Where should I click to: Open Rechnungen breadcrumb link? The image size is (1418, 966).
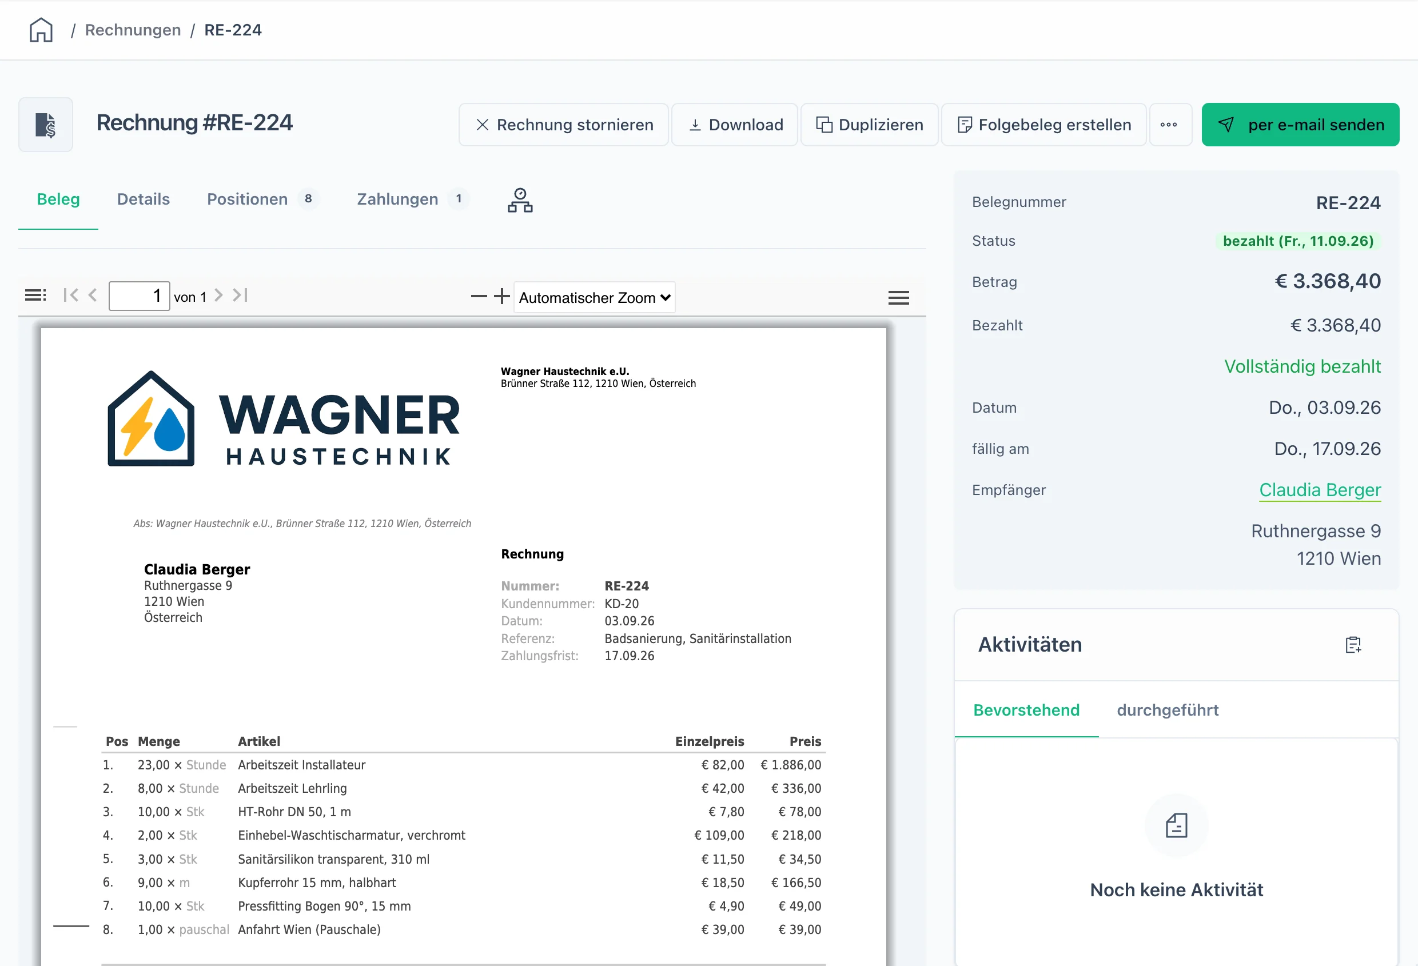pyautogui.click(x=133, y=30)
